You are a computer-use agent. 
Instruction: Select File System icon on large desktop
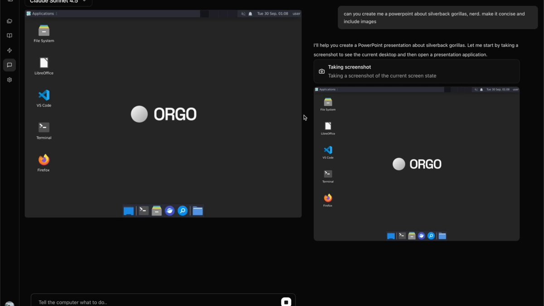(x=44, y=34)
